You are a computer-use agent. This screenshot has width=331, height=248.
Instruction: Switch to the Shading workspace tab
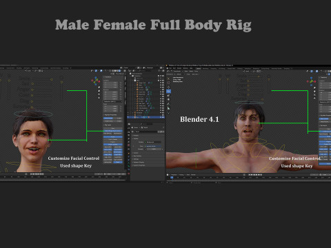click(240, 68)
